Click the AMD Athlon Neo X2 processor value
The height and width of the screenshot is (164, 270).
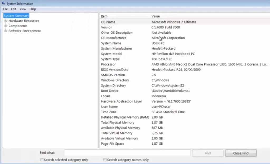point(210,64)
